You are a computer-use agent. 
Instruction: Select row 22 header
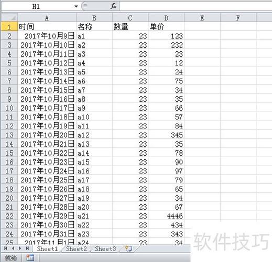[9, 216]
